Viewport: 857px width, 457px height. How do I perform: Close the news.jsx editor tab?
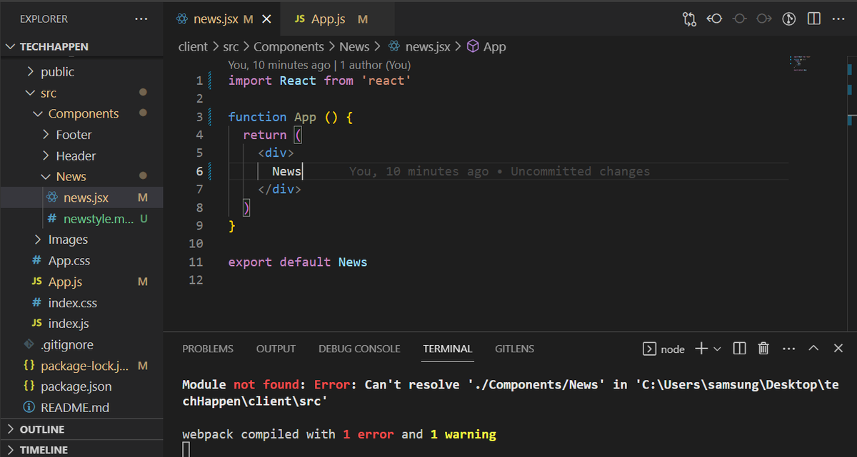click(x=266, y=19)
